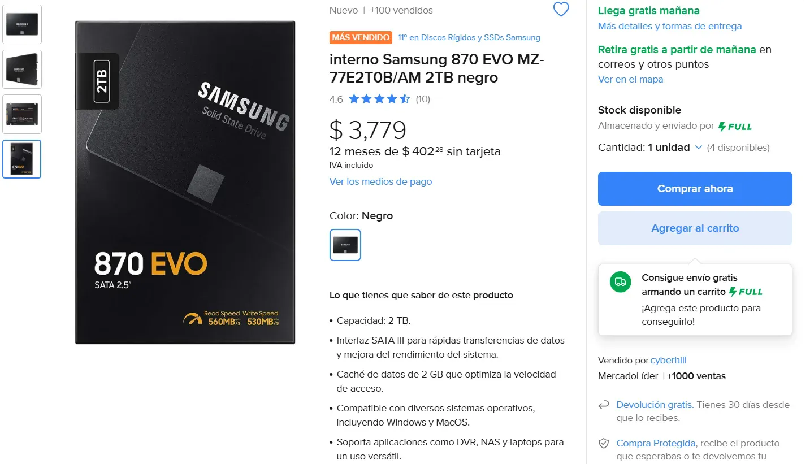This screenshot has height=464, width=810.
Task: Open Más detalles y formas de entrega
Action: point(670,26)
